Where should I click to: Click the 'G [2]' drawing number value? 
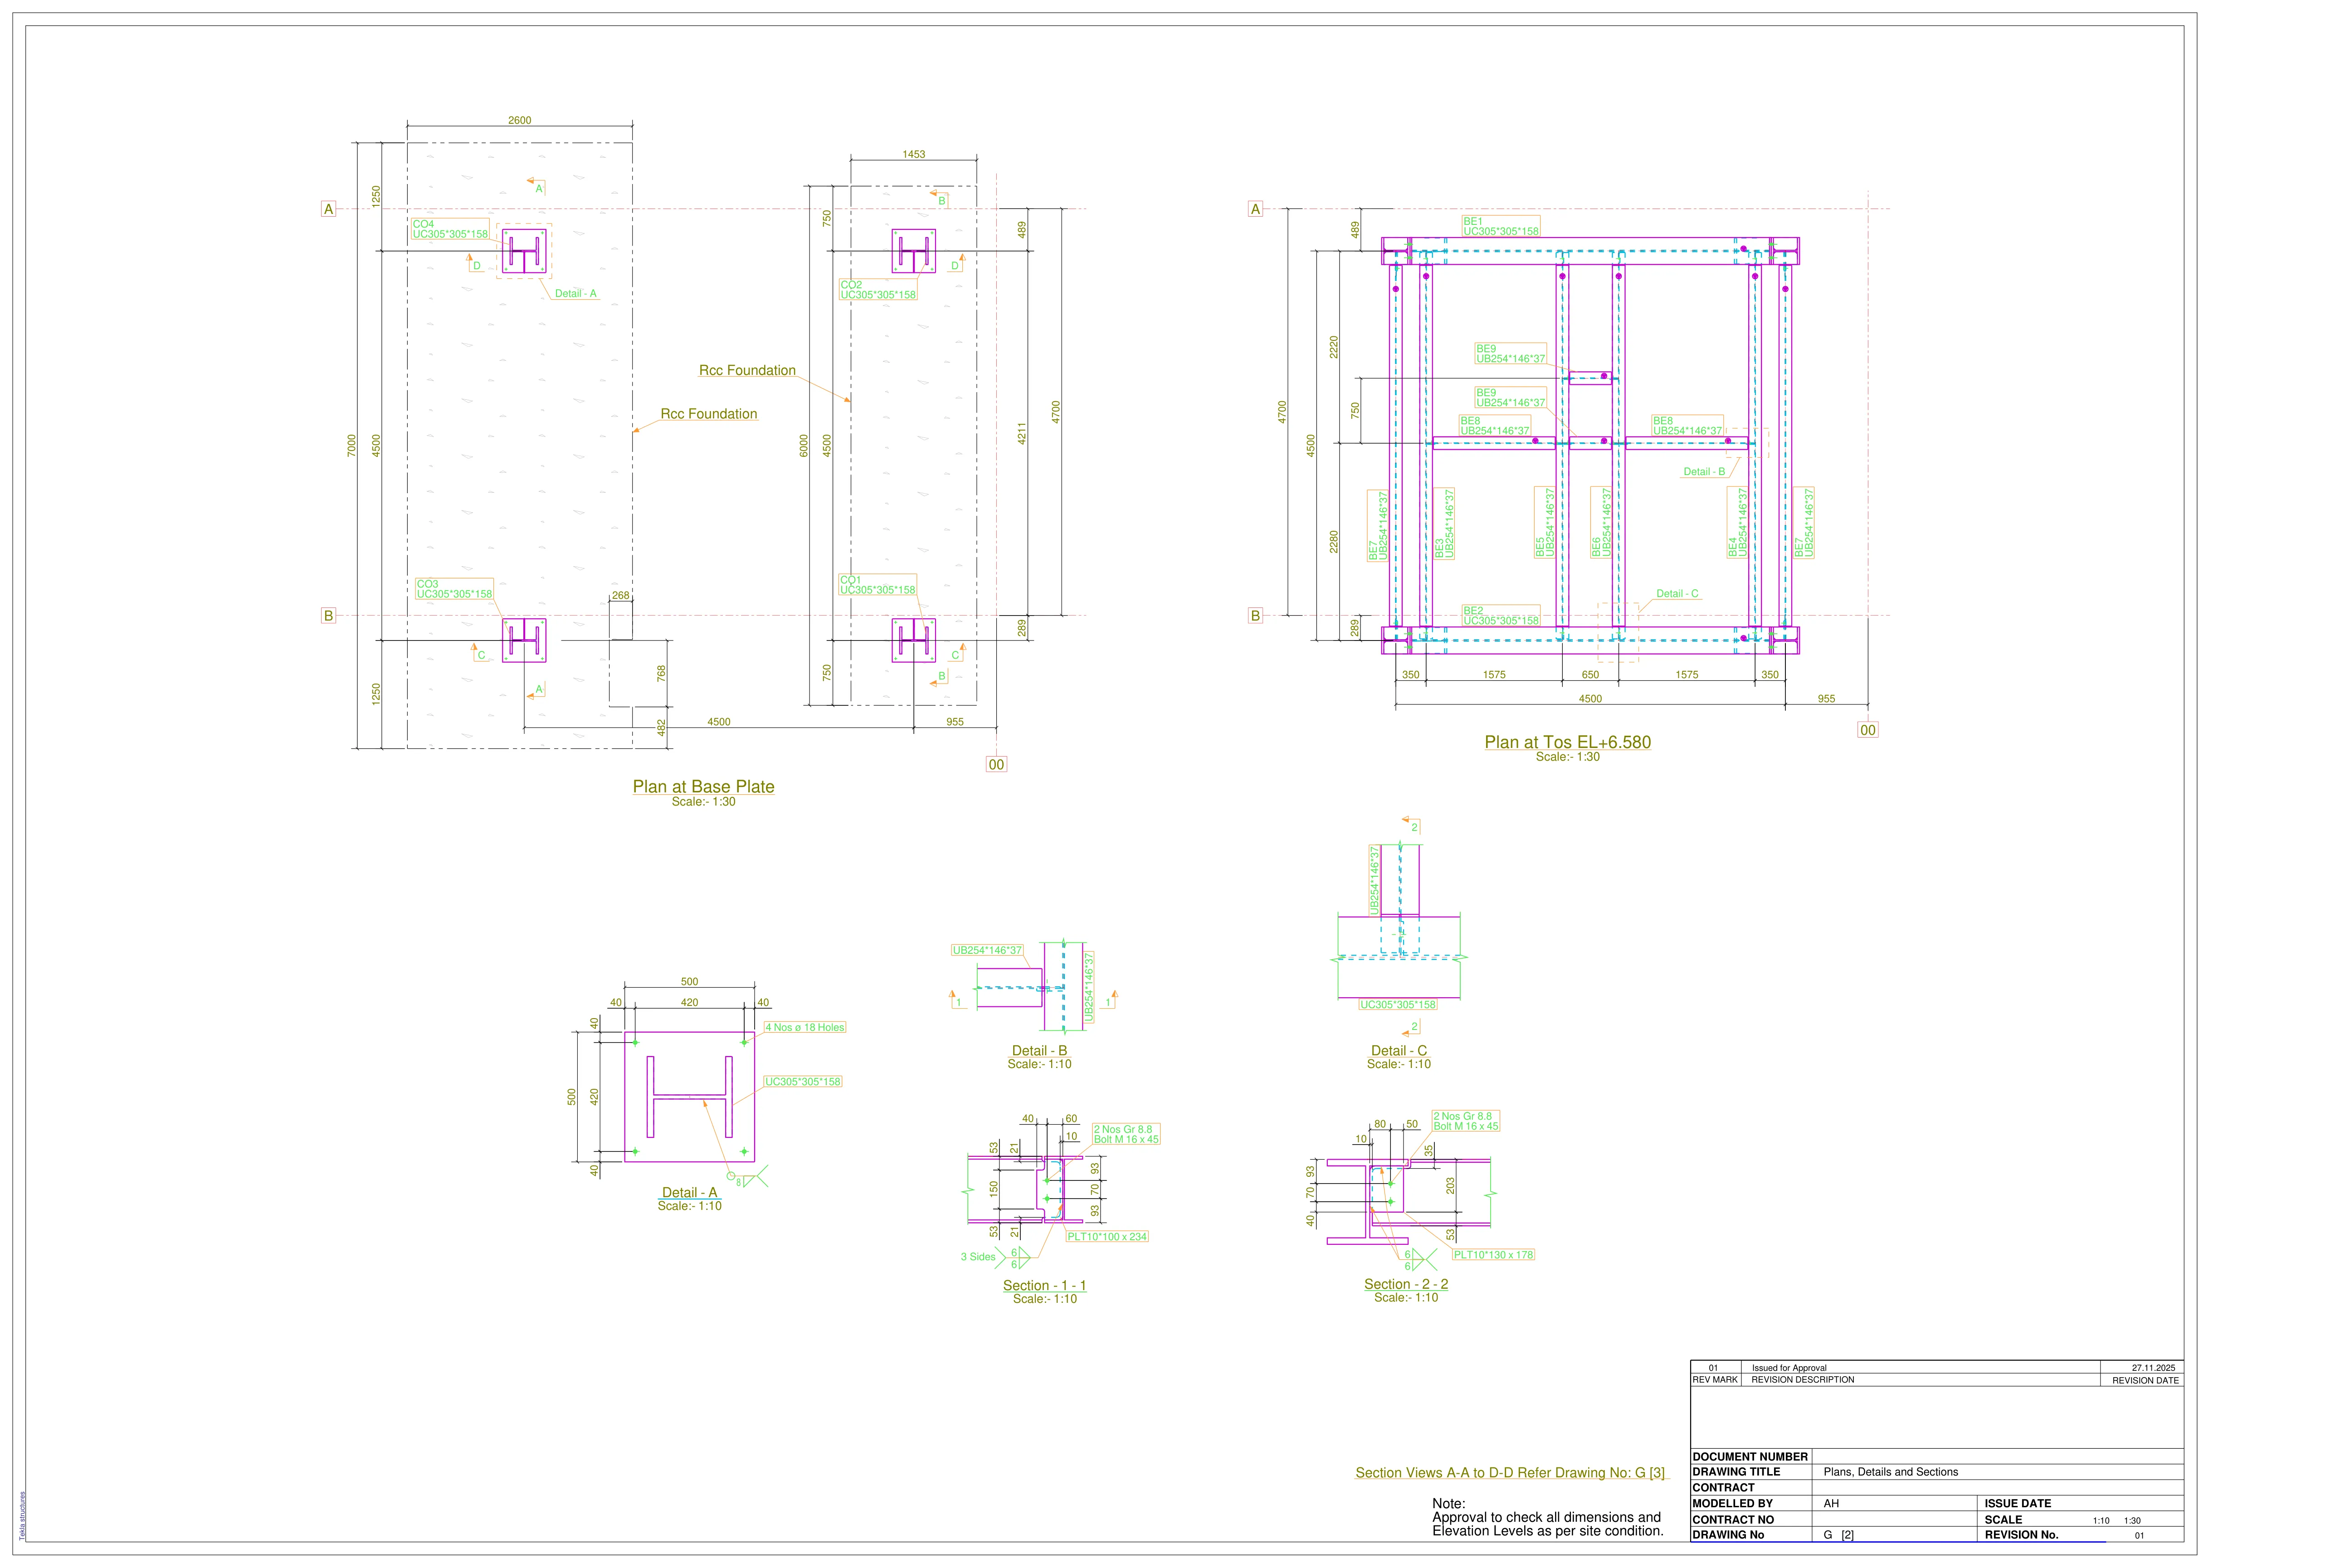pos(1838,1534)
